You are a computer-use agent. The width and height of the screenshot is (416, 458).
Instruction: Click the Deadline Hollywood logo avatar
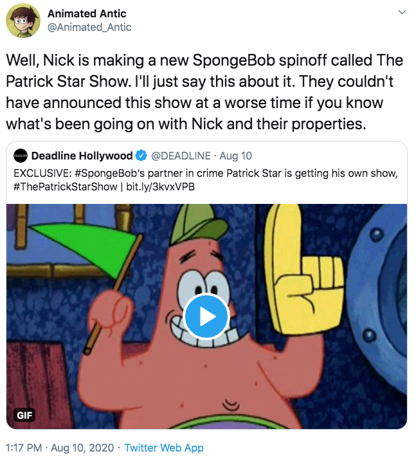(x=21, y=156)
